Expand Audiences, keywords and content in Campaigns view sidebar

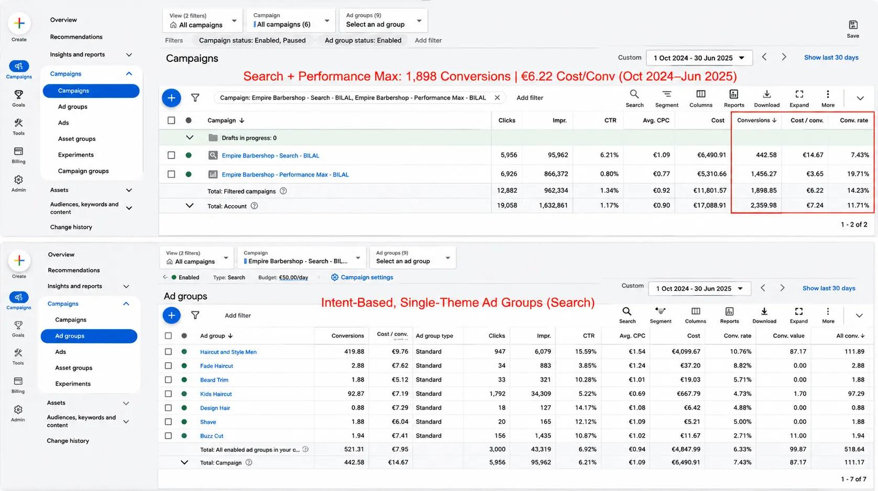point(129,208)
